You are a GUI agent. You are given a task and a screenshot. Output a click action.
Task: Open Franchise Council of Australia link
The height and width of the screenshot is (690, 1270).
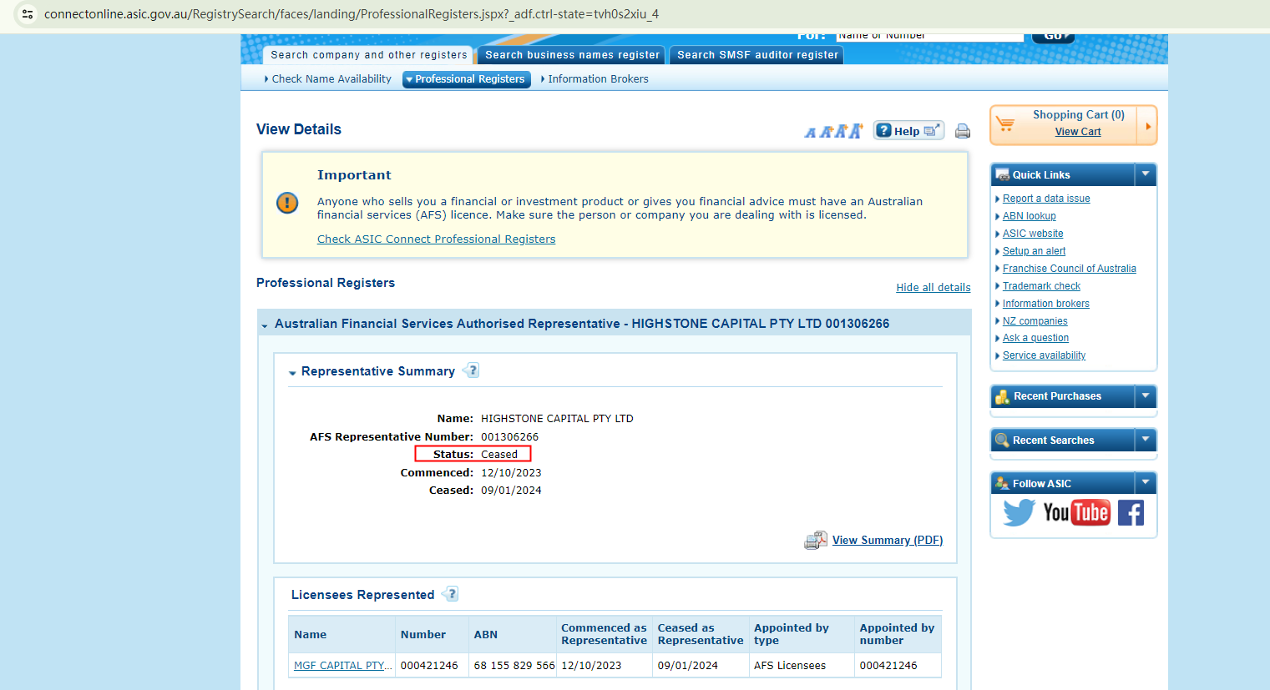coord(1070,269)
